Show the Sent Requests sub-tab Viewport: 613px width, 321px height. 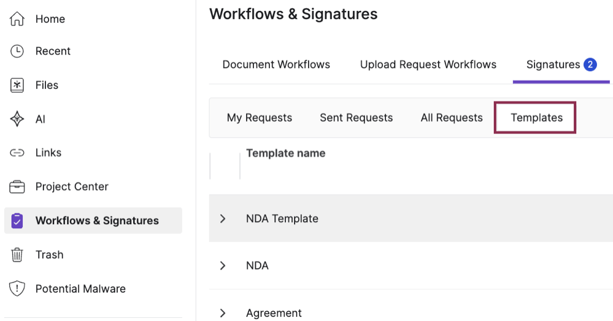tap(356, 118)
